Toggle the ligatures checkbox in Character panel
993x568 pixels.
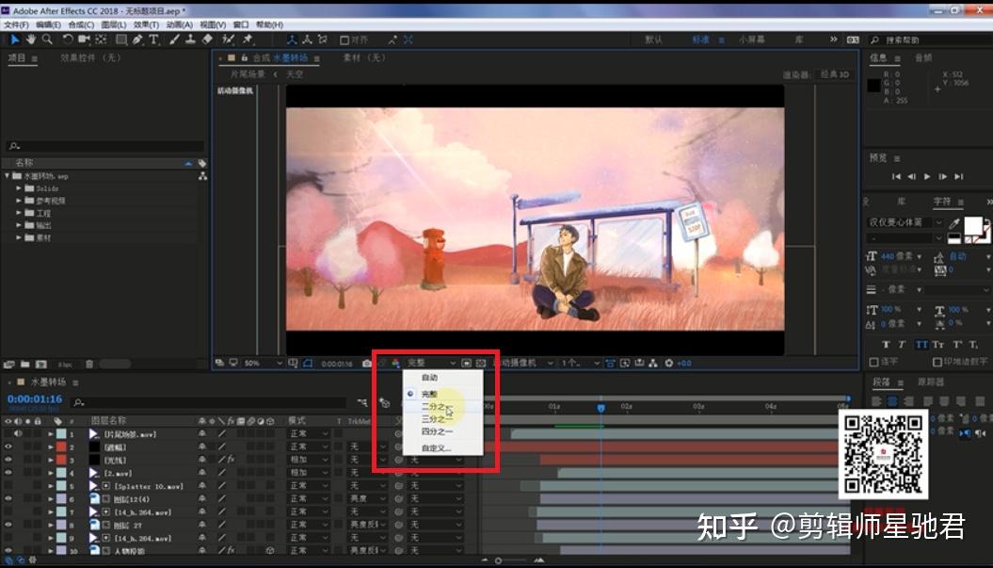pyautogui.click(x=874, y=362)
